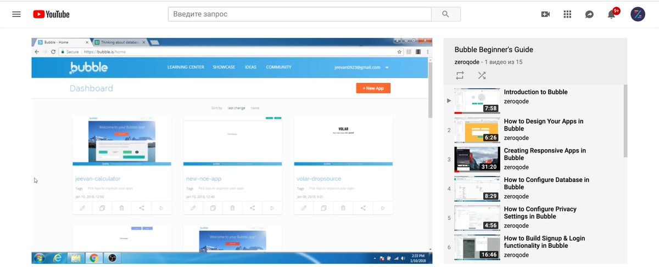Image resolution: width=659 pixels, height=267 pixels.
Task: Open zeroqode channel link in playlist header
Action: (468, 62)
